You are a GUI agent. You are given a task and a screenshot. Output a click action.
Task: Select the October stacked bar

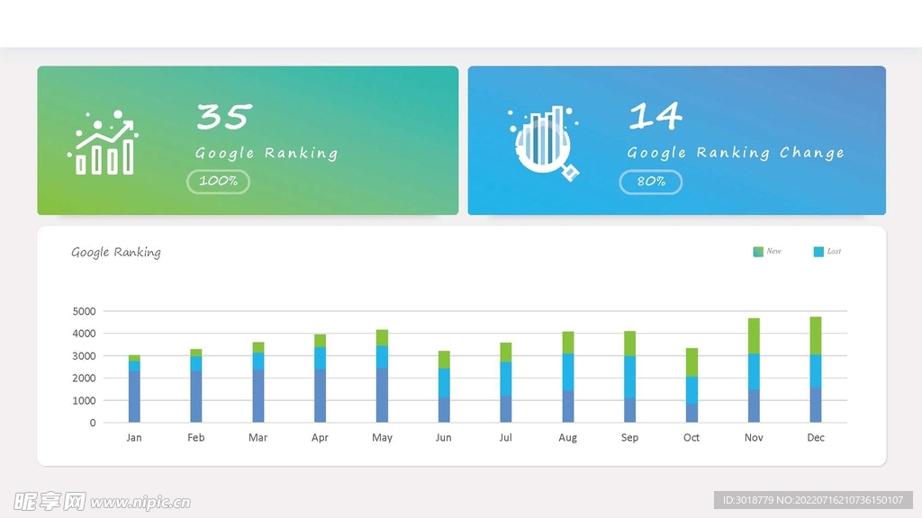click(x=691, y=385)
